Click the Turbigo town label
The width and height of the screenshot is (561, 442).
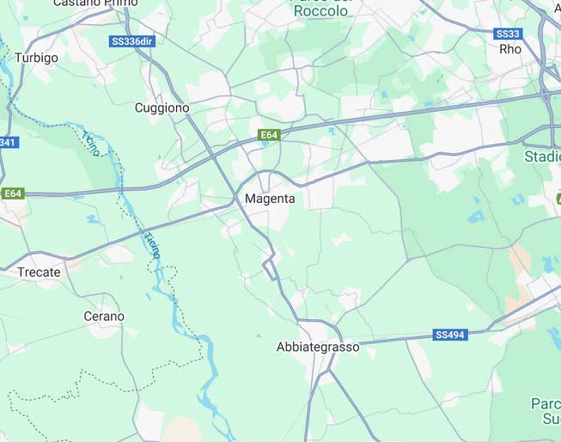(36, 58)
